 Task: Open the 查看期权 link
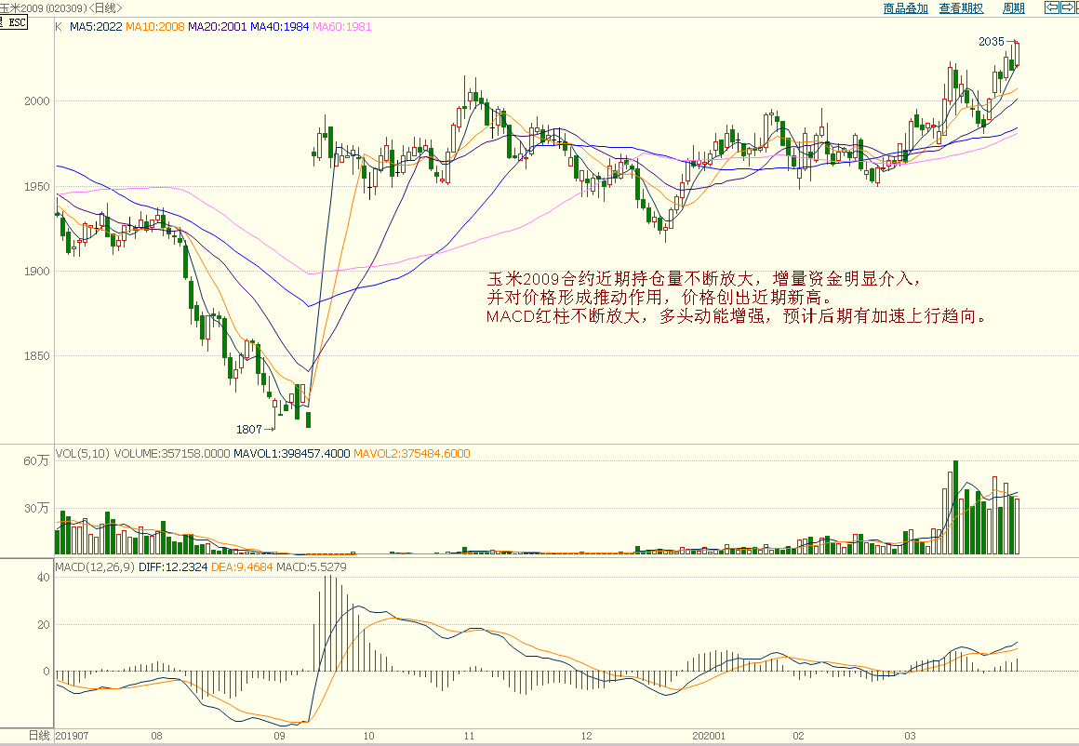(x=961, y=8)
